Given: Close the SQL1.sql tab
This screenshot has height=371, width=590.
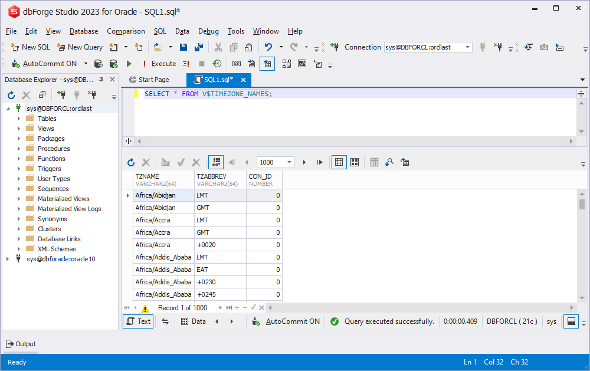Looking at the screenshot, I should coord(244,80).
